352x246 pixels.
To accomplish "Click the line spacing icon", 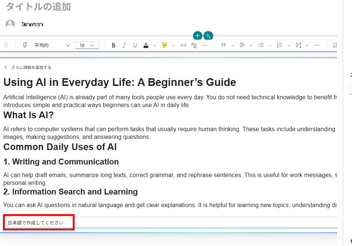I will 299,45.
